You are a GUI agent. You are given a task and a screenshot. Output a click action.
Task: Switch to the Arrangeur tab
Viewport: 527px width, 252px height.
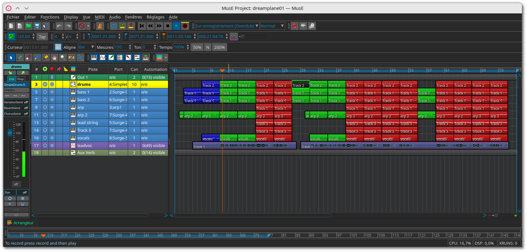coord(20,223)
